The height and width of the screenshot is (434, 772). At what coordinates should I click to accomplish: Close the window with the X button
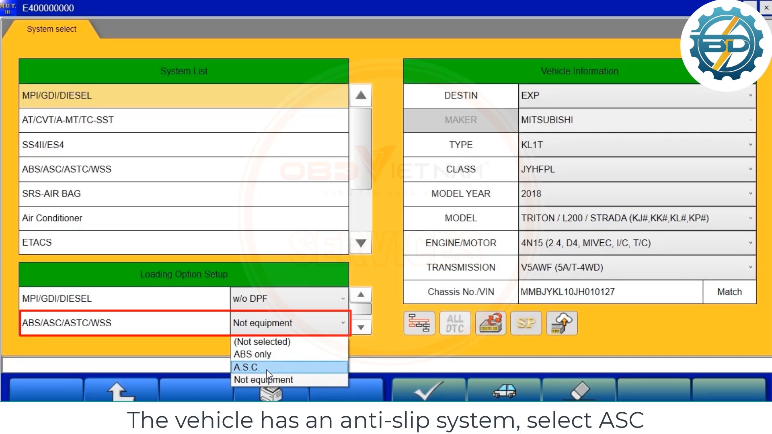coord(766,8)
